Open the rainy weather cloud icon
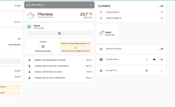This screenshot has width=175, height=107. pyautogui.click(x=31, y=15)
